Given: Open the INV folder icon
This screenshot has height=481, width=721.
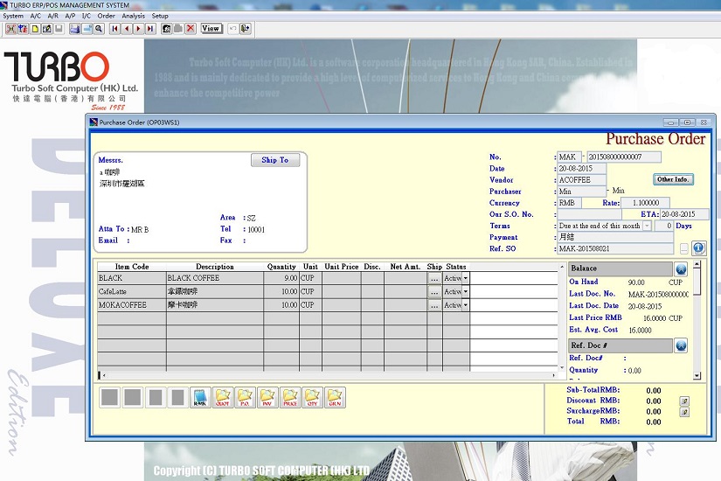Looking at the screenshot, I should click(x=267, y=398).
